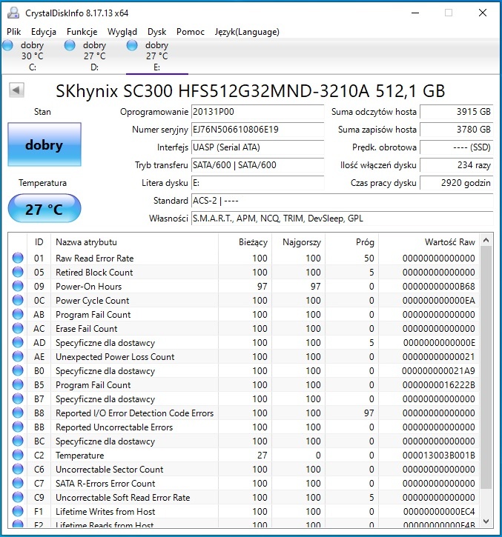This screenshot has height=537, width=502.
Task: Click the attribute list scroll up arrow
Action: (x=486, y=241)
